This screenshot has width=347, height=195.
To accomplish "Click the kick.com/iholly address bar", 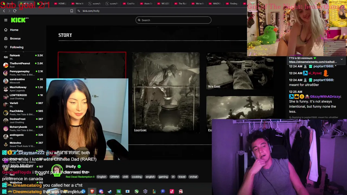I will point(91,11).
